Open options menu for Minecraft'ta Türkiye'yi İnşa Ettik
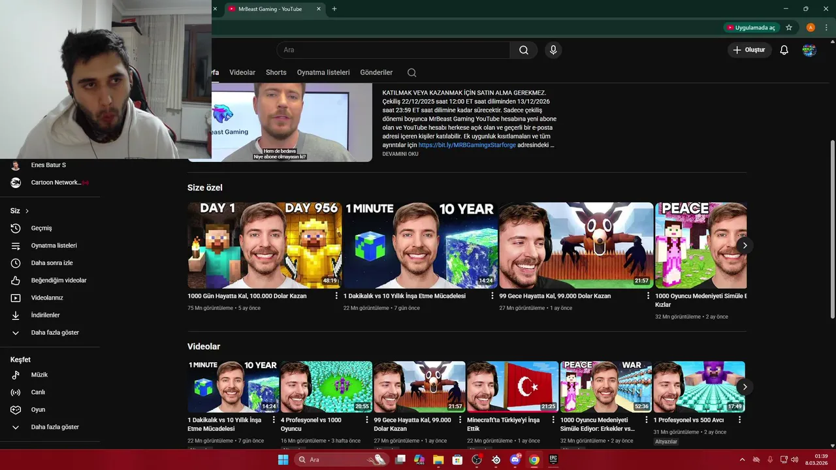This screenshot has width=836, height=470. click(x=553, y=420)
